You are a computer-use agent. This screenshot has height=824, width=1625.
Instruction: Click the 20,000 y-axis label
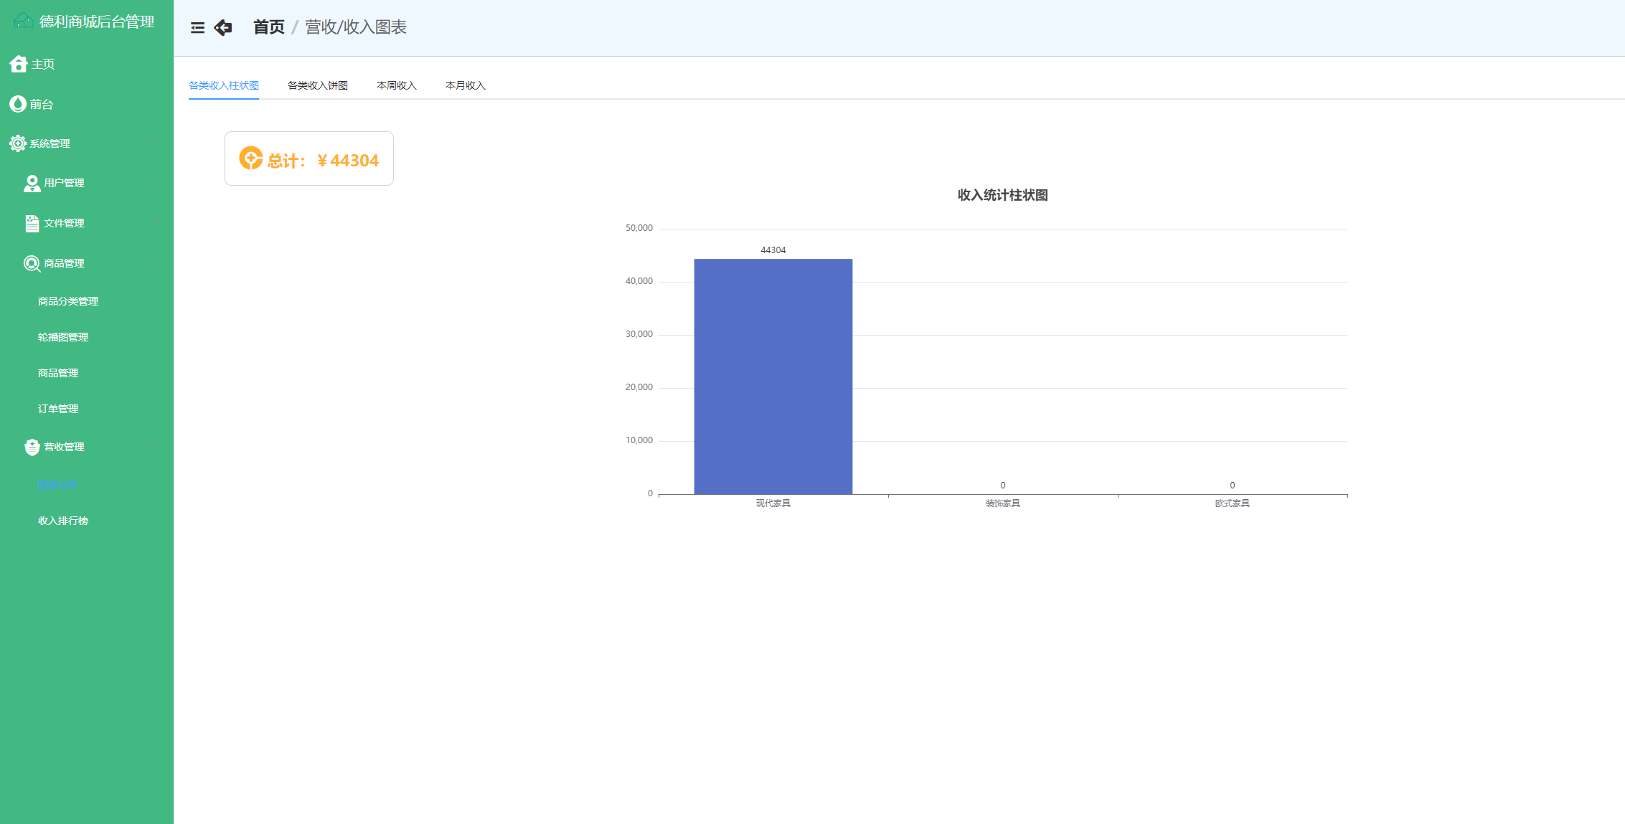[x=639, y=387]
